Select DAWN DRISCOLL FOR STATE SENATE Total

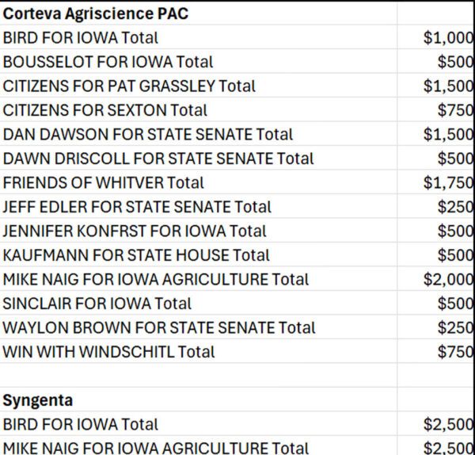[x=158, y=159]
